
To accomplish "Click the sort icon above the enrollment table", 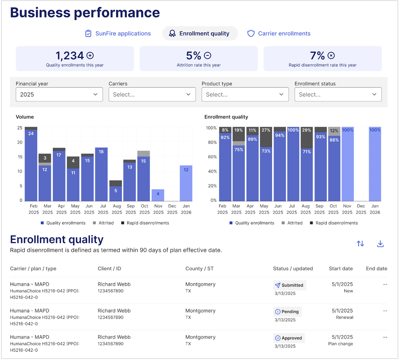I will click(360, 244).
